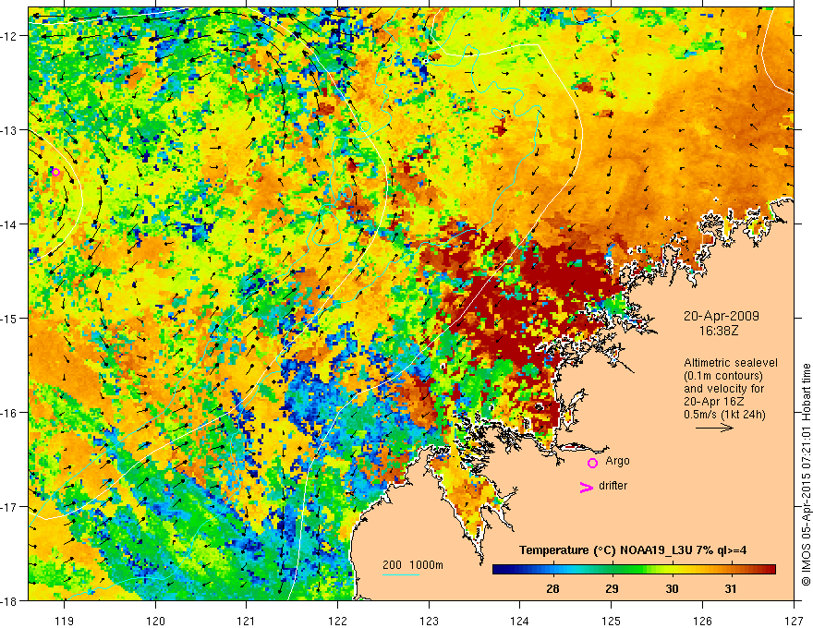Click the magenta drifter legend symbol
The height and width of the screenshot is (628, 813).
click(x=587, y=487)
